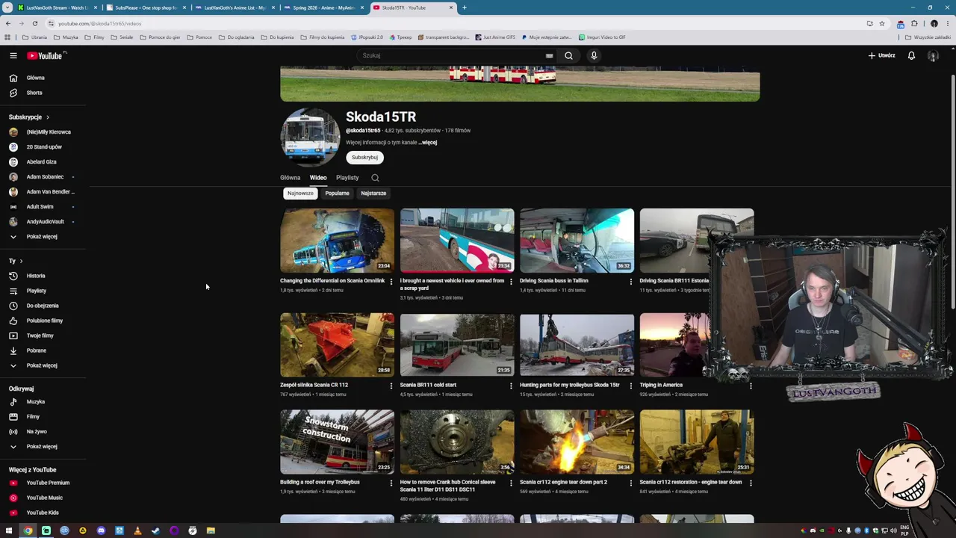
Task: Open Abelard Giza subscription
Action: coord(43,162)
